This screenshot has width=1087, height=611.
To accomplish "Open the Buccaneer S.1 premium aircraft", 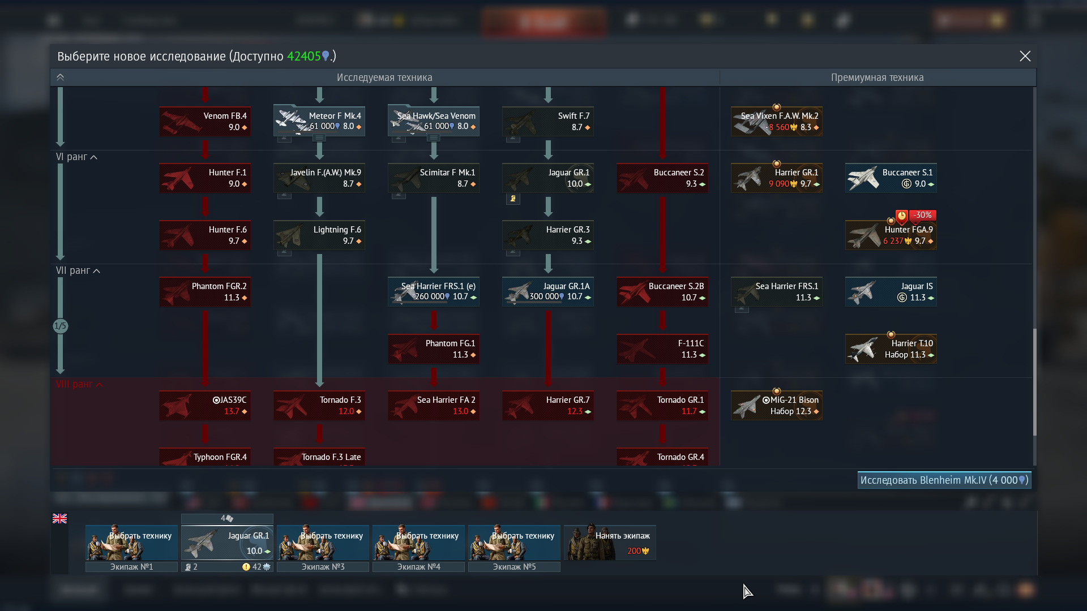I will click(x=891, y=178).
